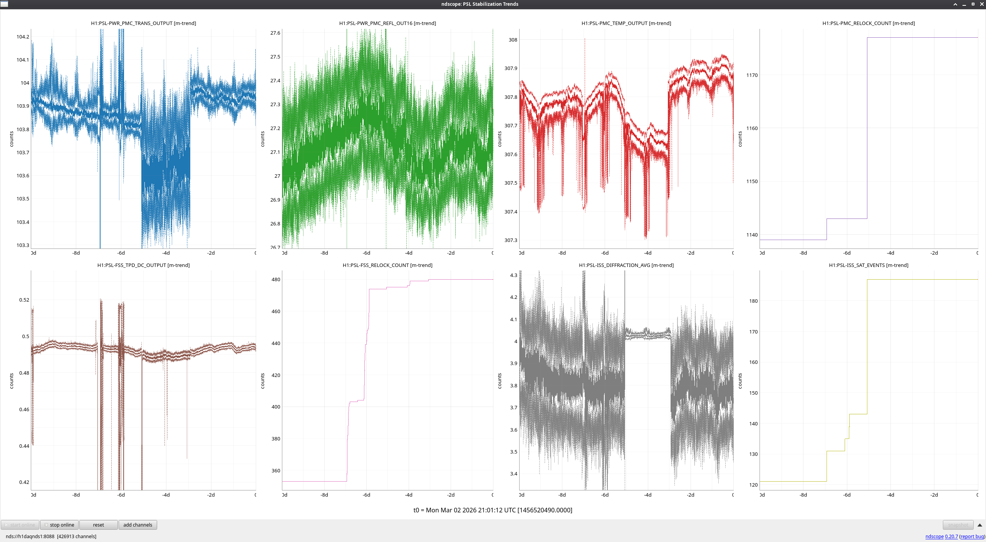Click the red PMC_TEMP_OUTPUT plot
The width and height of the screenshot is (986, 542).
tap(626, 138)
